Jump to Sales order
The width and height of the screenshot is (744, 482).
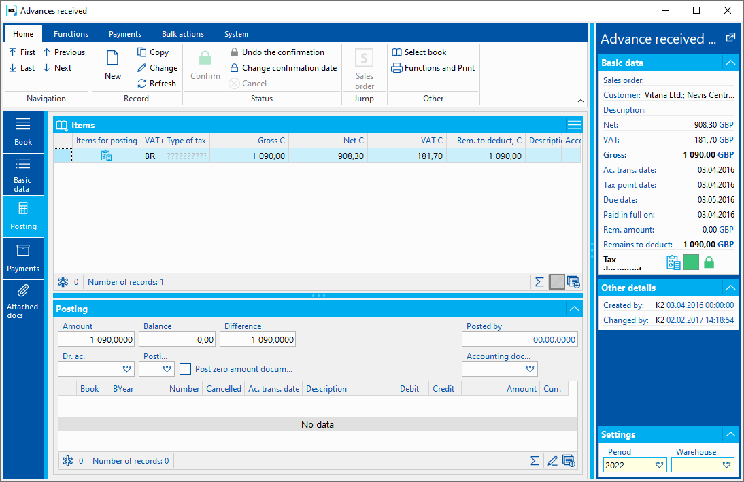[365, 69]
